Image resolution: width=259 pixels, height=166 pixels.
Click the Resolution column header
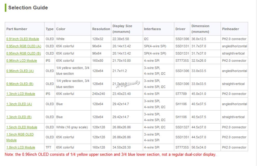pos(101,29)
